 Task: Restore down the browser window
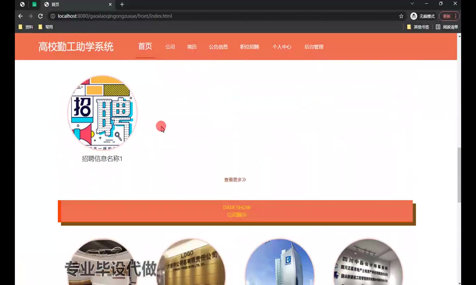pos(441,4)
